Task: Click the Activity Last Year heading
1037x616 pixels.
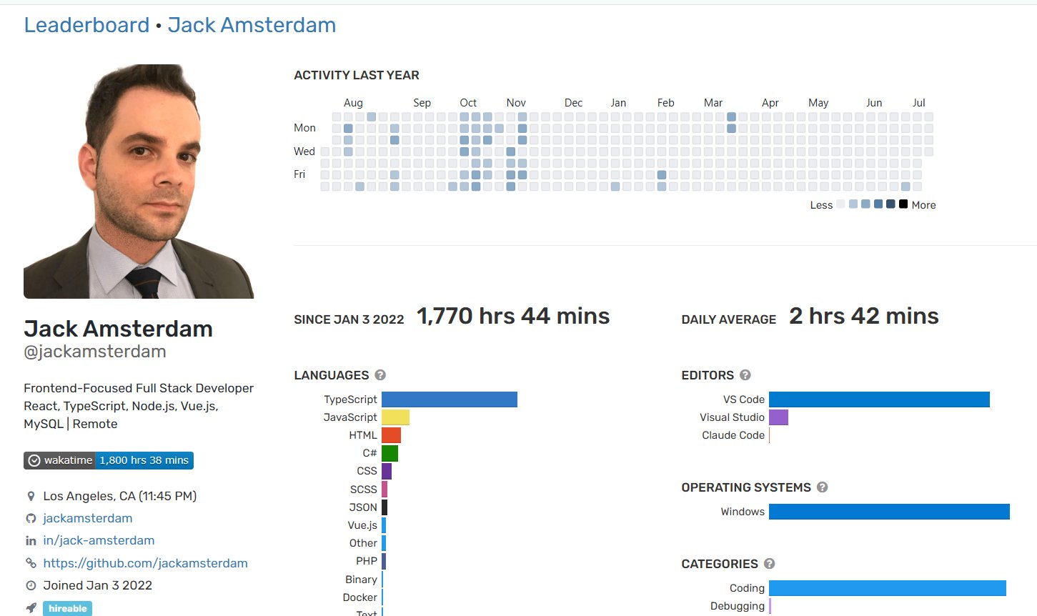Action: pos(357,75)
